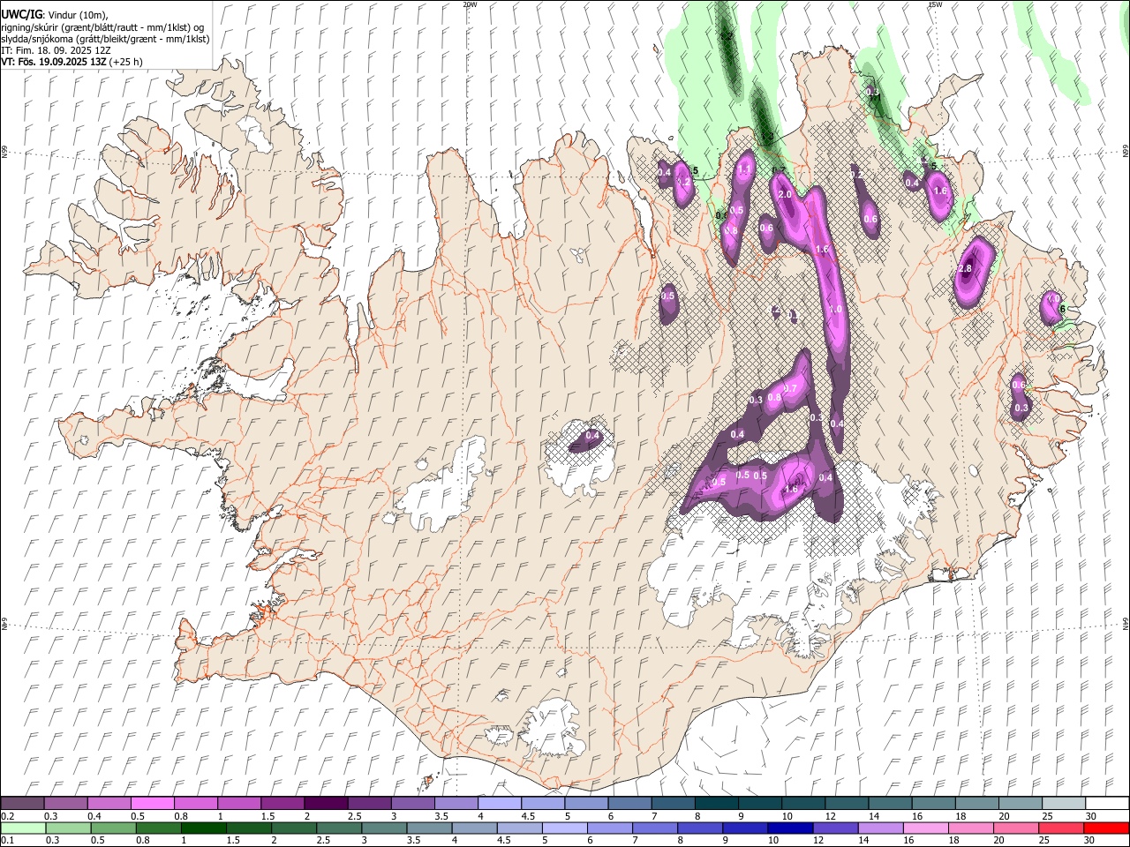Click the '2.0' snowfall value on the map
The width and height of the screenshot is (1130, 847).
784,194
